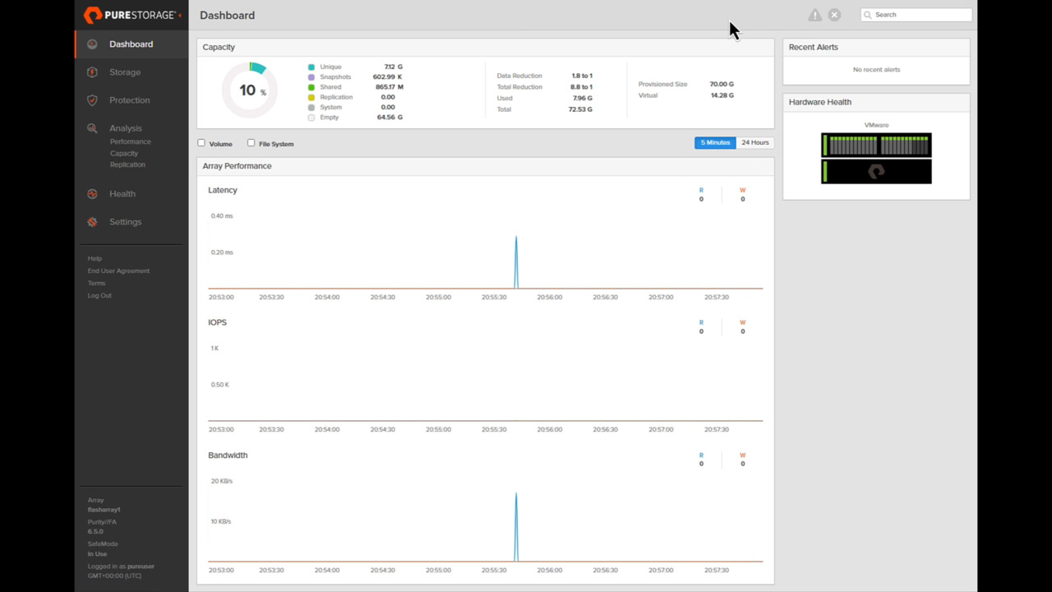Select the Dashboard gauge icon
Viewport: 1052px width, 592px height.
(x=92, y=44)
